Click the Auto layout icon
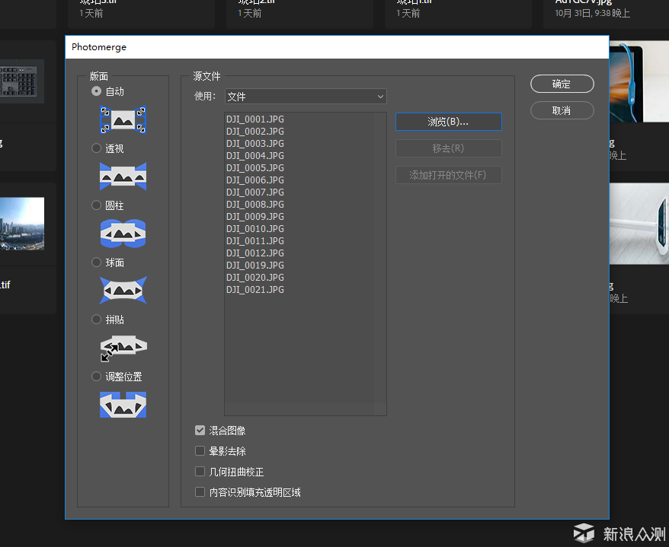669x547 pixels. (123, 119)
